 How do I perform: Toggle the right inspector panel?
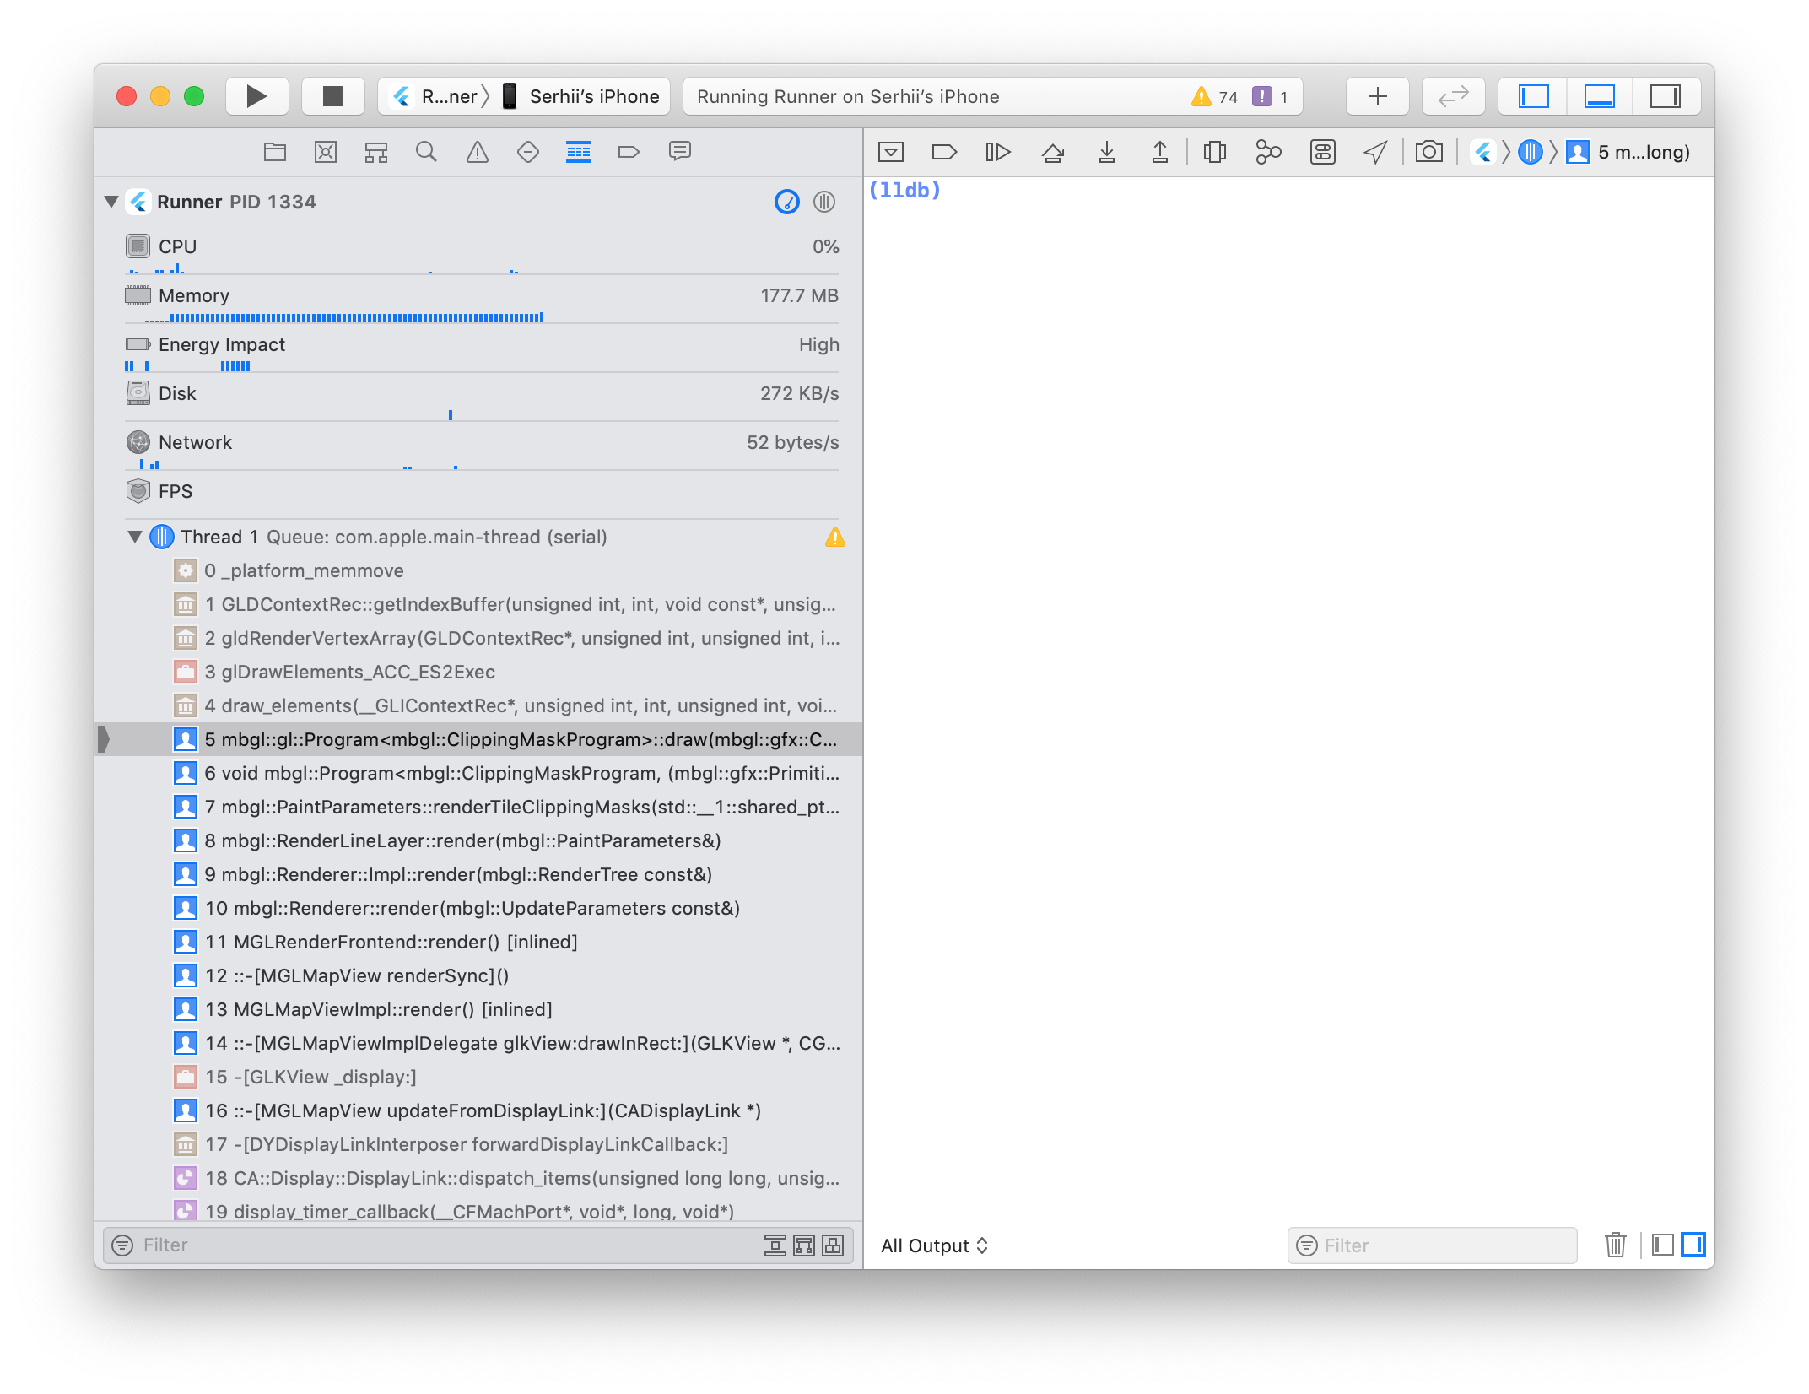pos(1666,96)
